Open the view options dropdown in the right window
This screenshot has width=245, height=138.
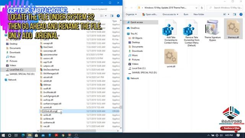click(x=229, y=15)
